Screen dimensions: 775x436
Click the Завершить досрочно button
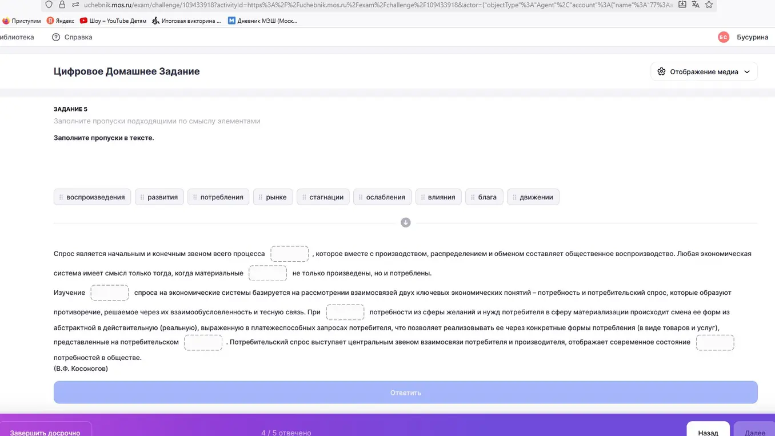click(x=45, y=430)
